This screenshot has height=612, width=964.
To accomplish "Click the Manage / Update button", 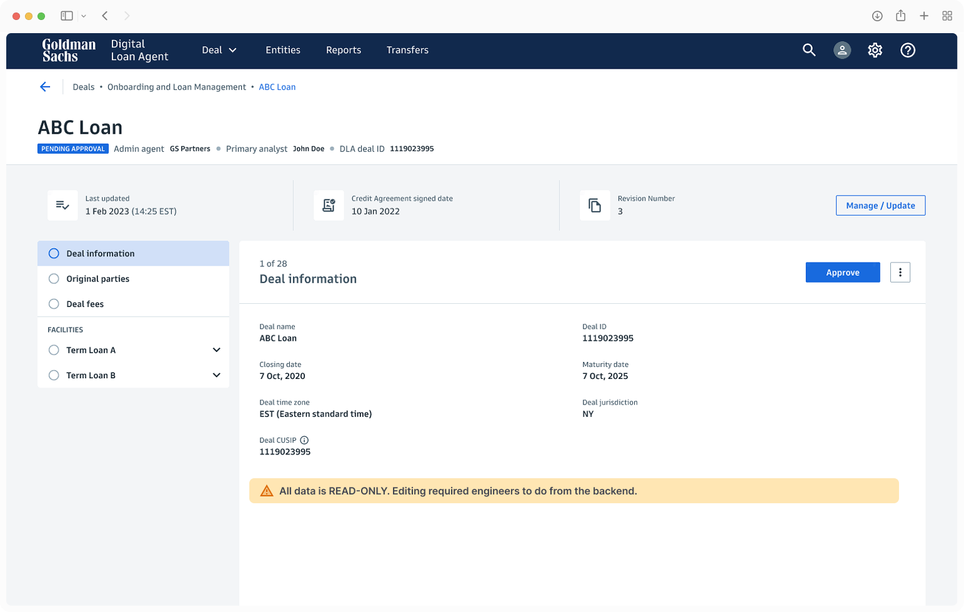I will (x=880, y=206).
